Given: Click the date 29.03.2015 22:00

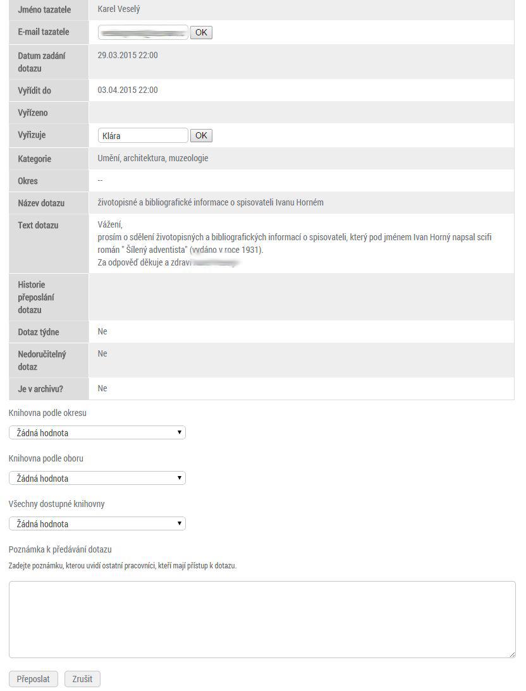Looking at the screenshot, I should [128, 55].
